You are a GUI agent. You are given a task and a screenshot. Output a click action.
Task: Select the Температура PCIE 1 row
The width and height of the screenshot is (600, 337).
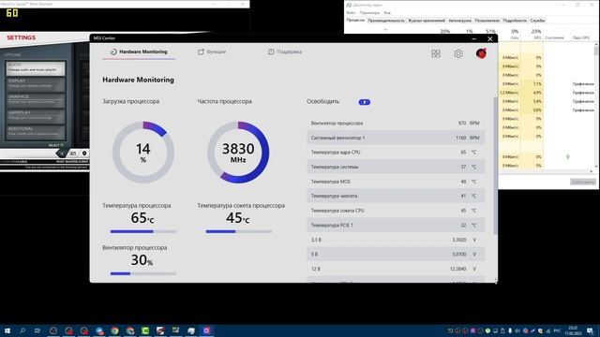point(396,225)
